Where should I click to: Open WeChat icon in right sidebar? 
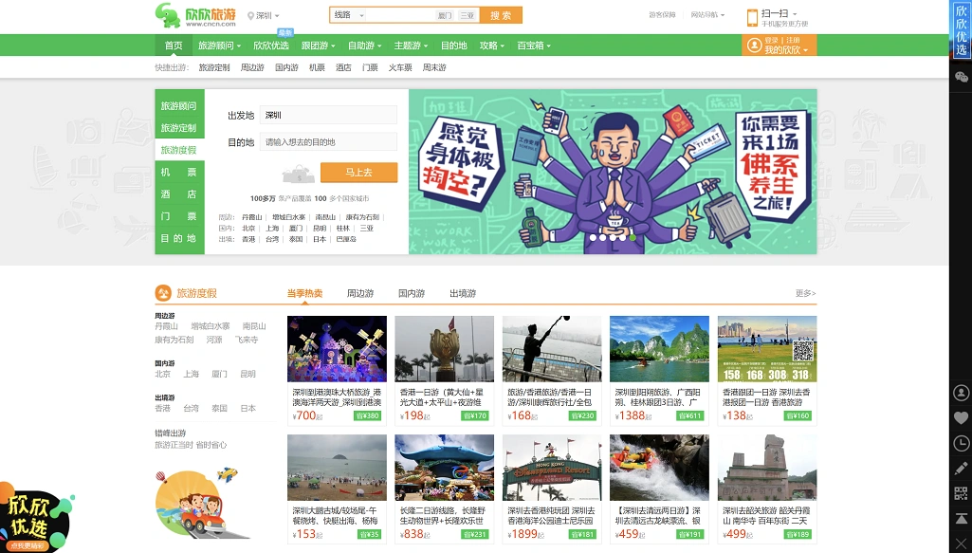tap(961, 77)
